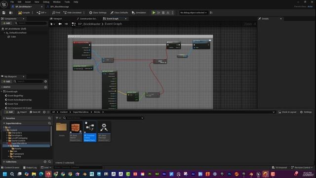Close the Event Graph tab
This screenshot has height=178, width=316.
pyautogui.click(x=126, y=19)
